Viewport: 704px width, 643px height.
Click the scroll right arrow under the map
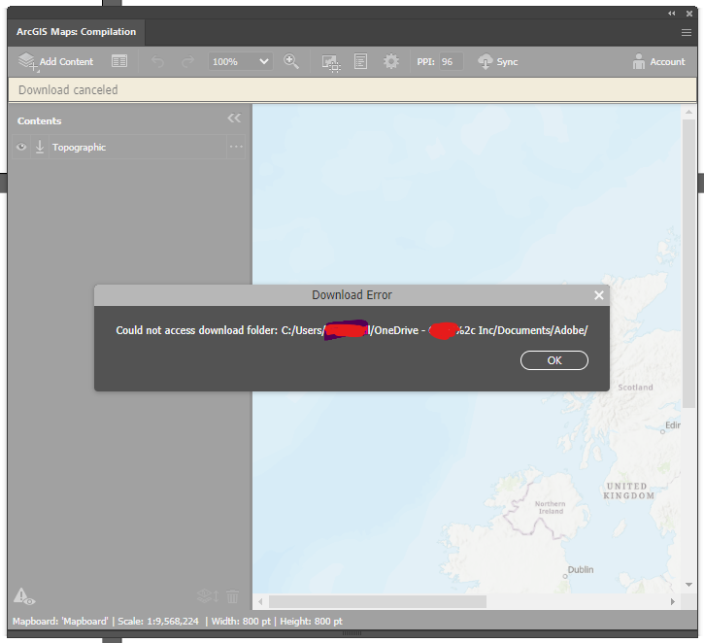point(673,601)
